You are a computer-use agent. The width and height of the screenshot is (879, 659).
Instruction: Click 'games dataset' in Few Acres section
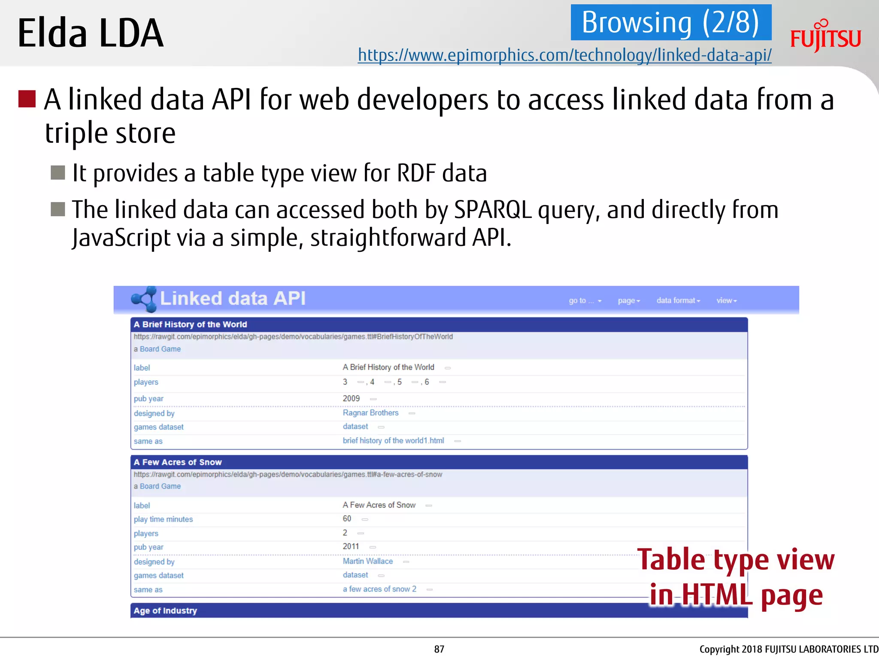tap(158, 575)
